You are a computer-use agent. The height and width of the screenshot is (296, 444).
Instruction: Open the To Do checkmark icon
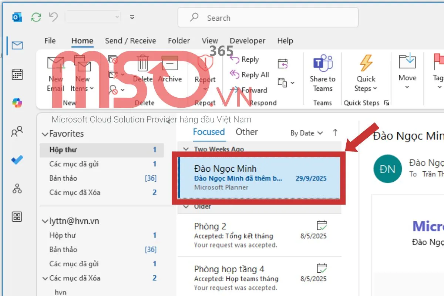[x=17, y=160]
